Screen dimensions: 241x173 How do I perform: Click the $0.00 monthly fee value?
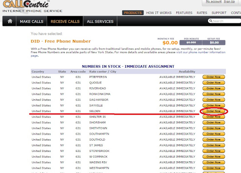coord(170,42)
